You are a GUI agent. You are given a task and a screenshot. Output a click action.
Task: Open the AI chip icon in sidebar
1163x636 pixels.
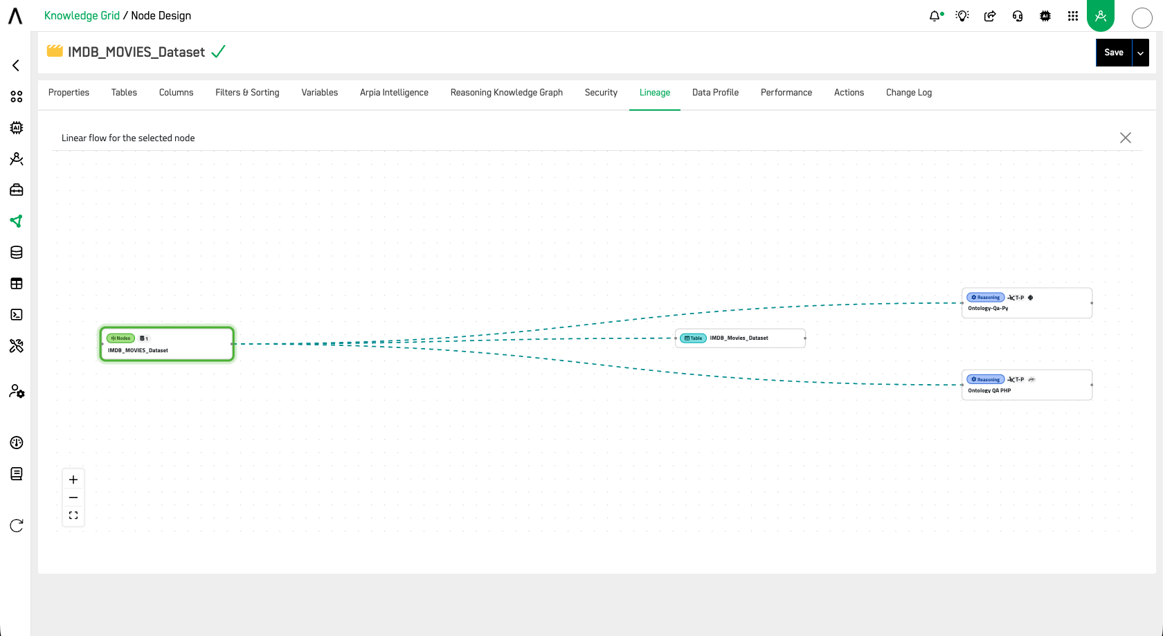coord(17,128)
